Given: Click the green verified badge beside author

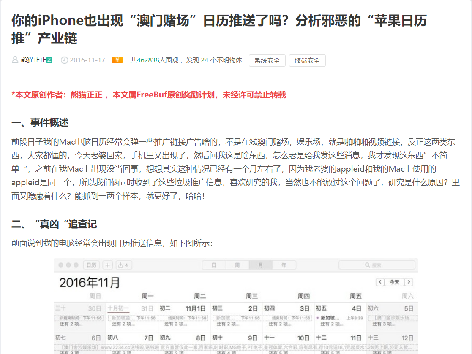Looking at the screenshot, I should point(49,60).
